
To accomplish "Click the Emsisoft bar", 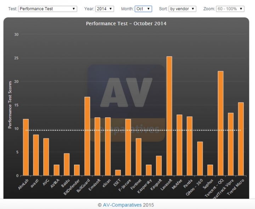I will 97,147.
